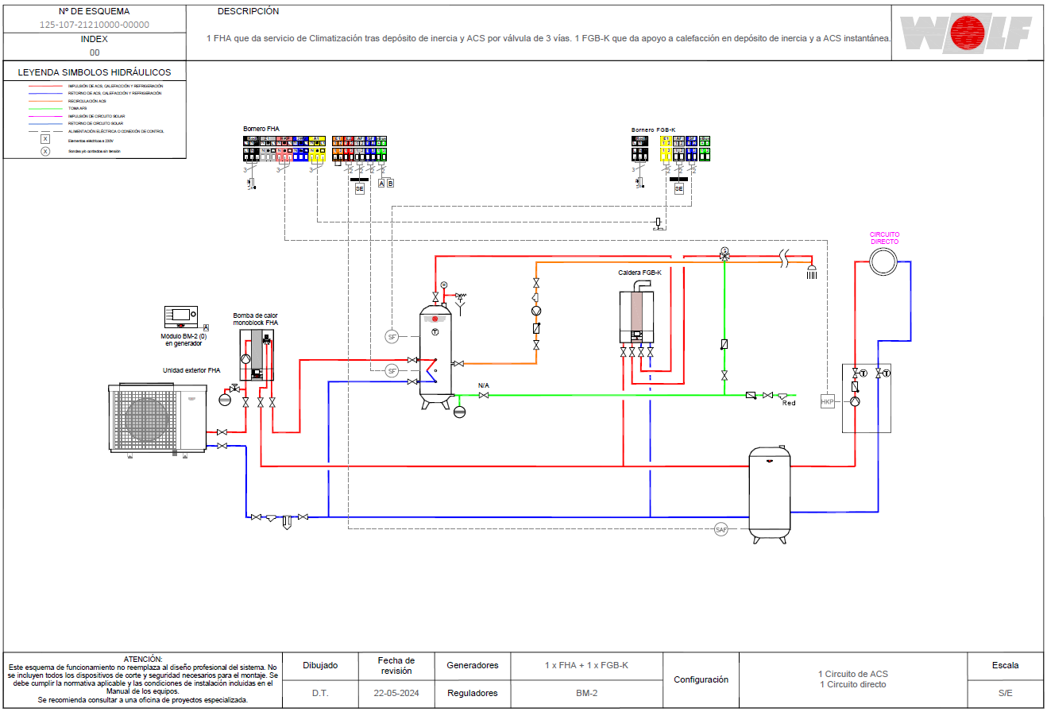
Task: Select the DHW storage tank with coil
Action: tap(435, 355)
